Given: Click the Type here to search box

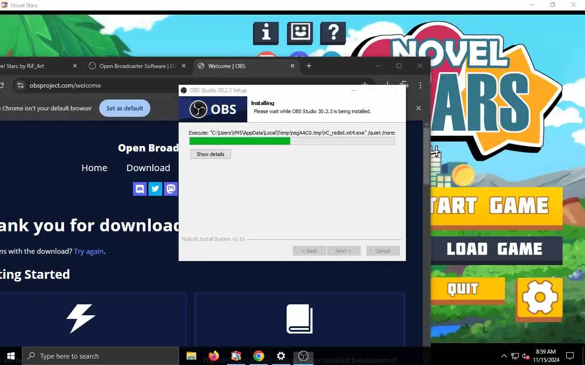Looking at the screenshot, I should point(101,356).
